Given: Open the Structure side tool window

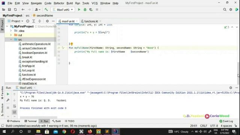Looking at the screenshot, I should point(2,109).
